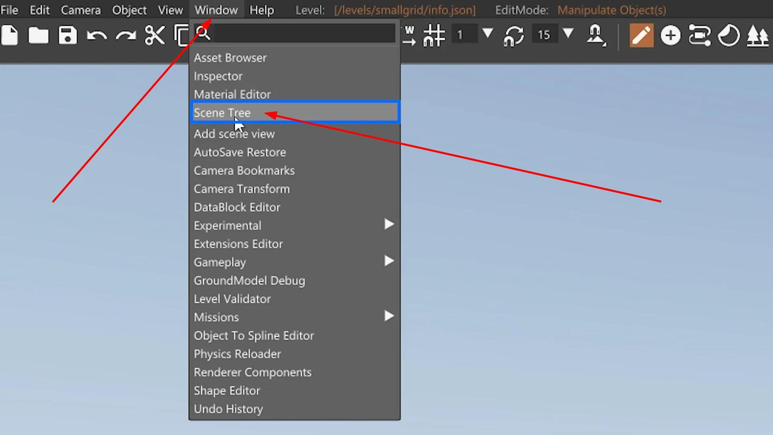773x435 pixels.
Task: Open the Material Editor
Action: click(x=232, y=94)
